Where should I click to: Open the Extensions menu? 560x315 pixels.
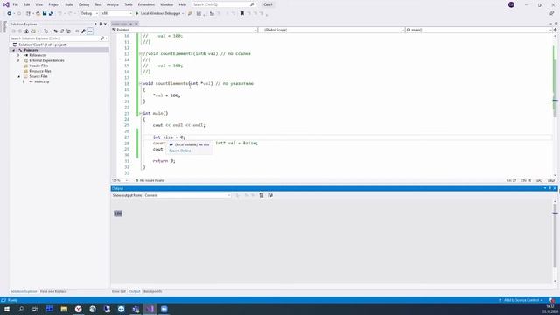click(x=146, y=4)
